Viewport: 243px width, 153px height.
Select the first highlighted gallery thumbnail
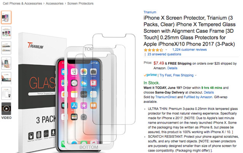click(x=6, y=17)
